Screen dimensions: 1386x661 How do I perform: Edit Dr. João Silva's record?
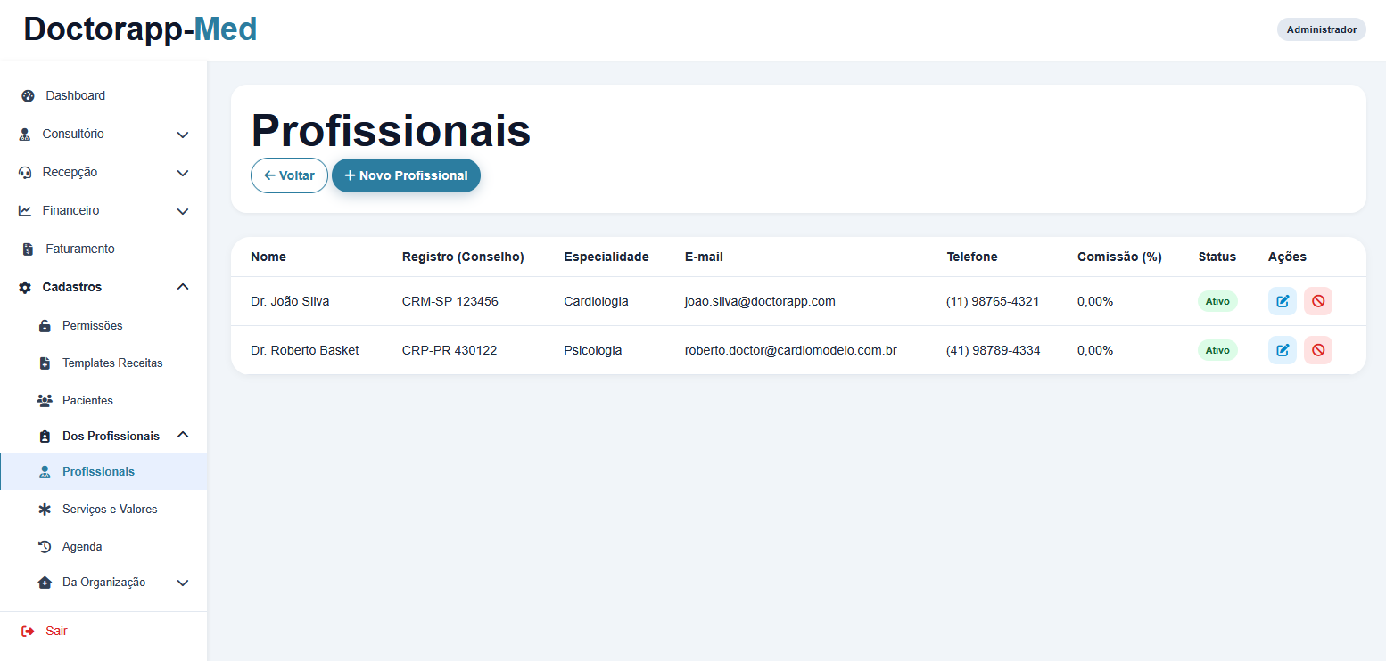click(x=1283, y=301)
